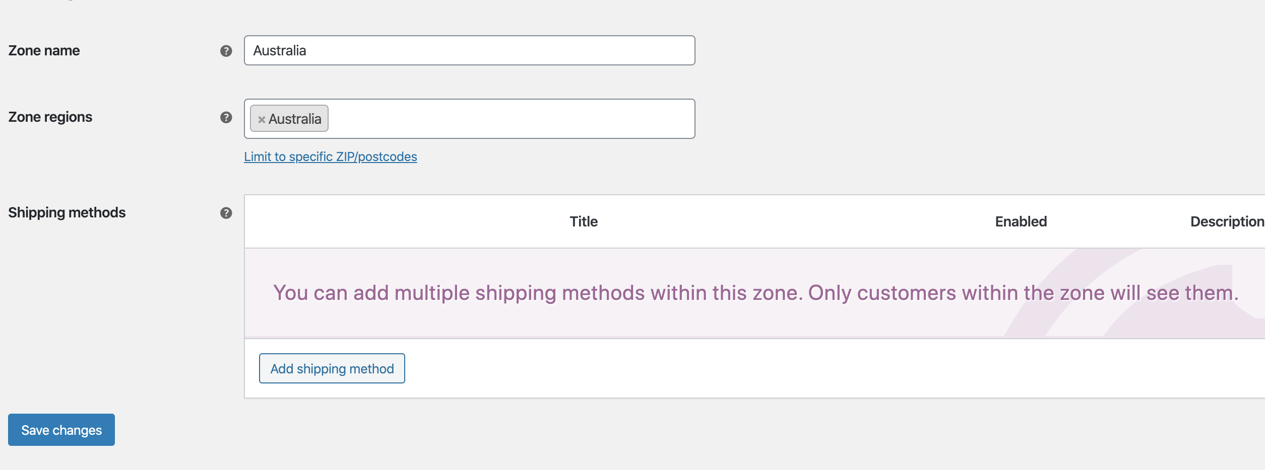Click the Zone name label

click(x=44, y=51)
